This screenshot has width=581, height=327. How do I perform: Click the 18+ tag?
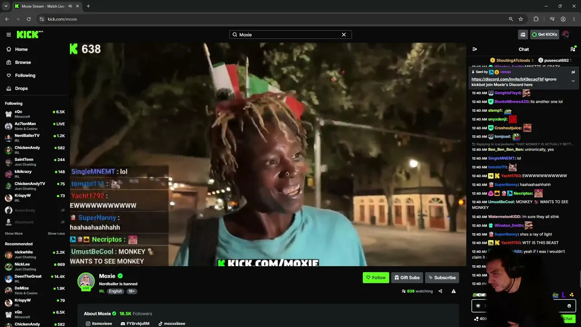coord(131,291)
